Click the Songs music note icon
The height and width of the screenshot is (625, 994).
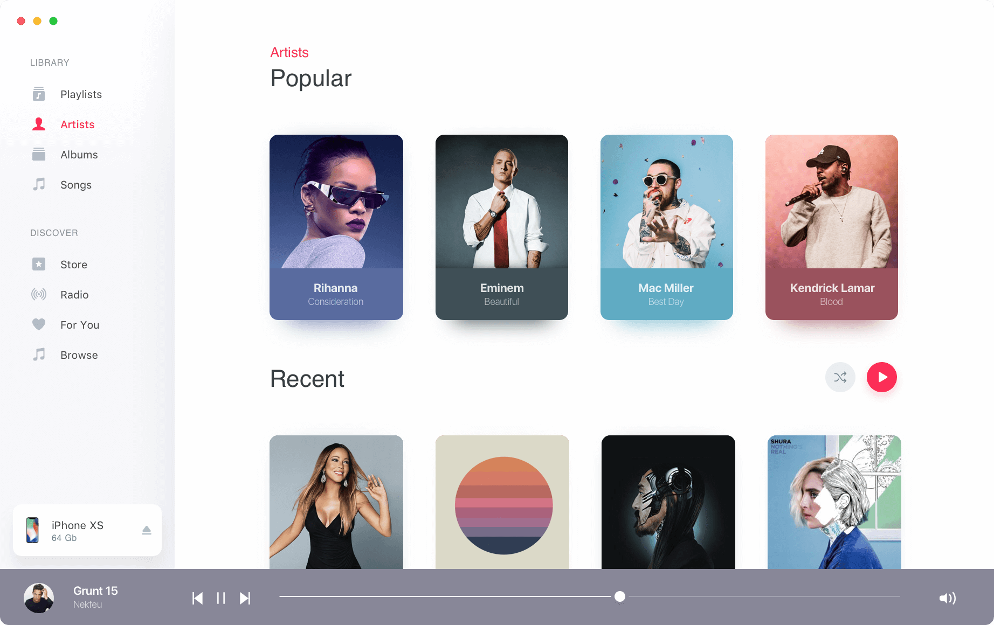pos(39,184)
